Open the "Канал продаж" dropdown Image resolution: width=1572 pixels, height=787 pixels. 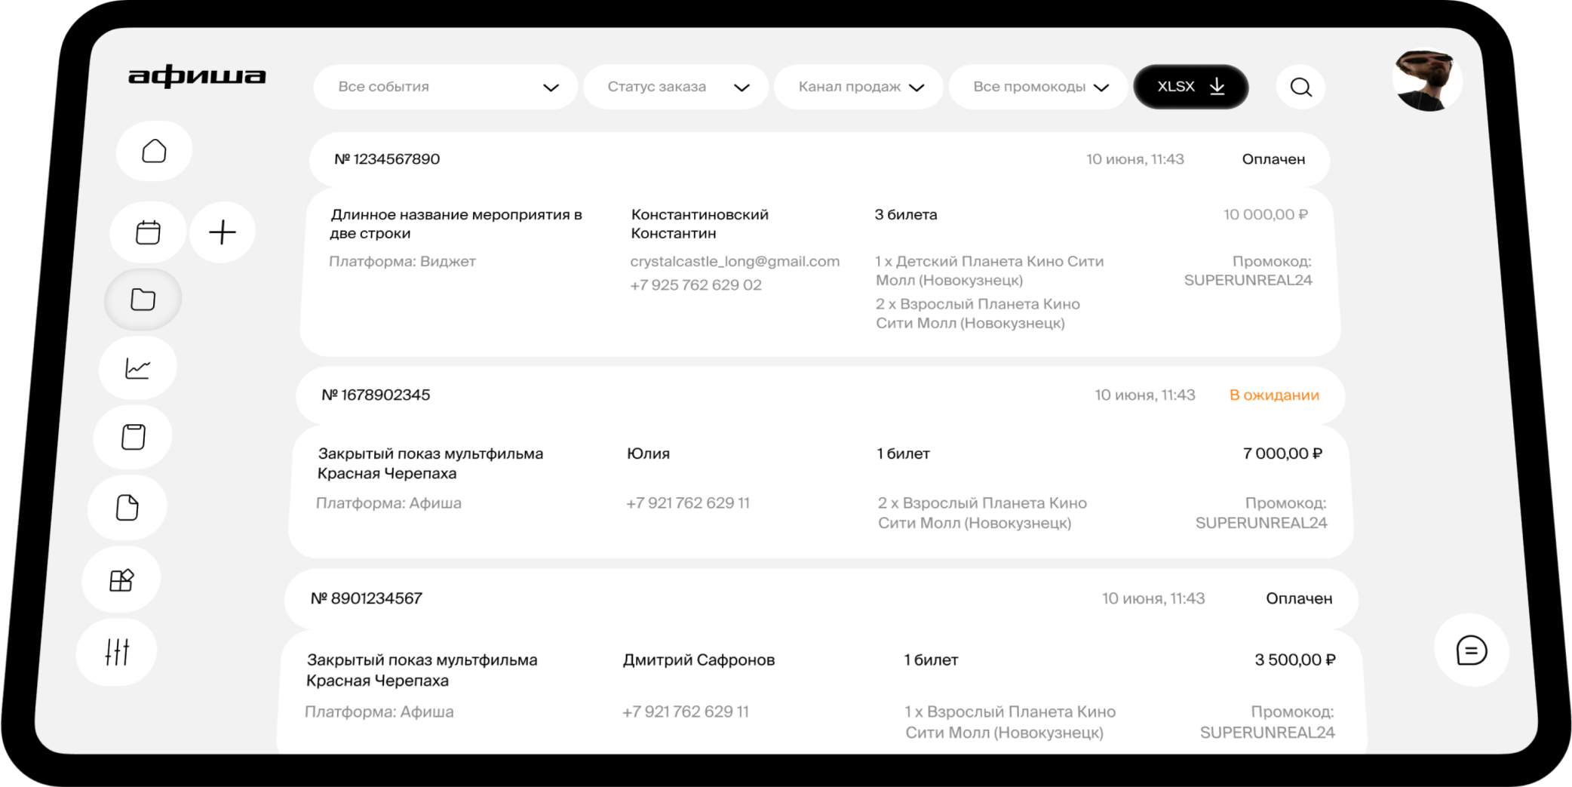click(x=860, y=88)
